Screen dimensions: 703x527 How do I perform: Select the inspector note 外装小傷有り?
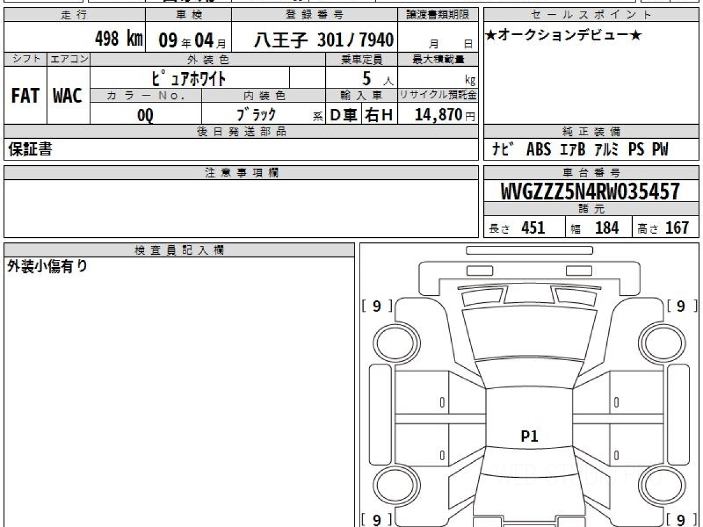coord(47,267)
